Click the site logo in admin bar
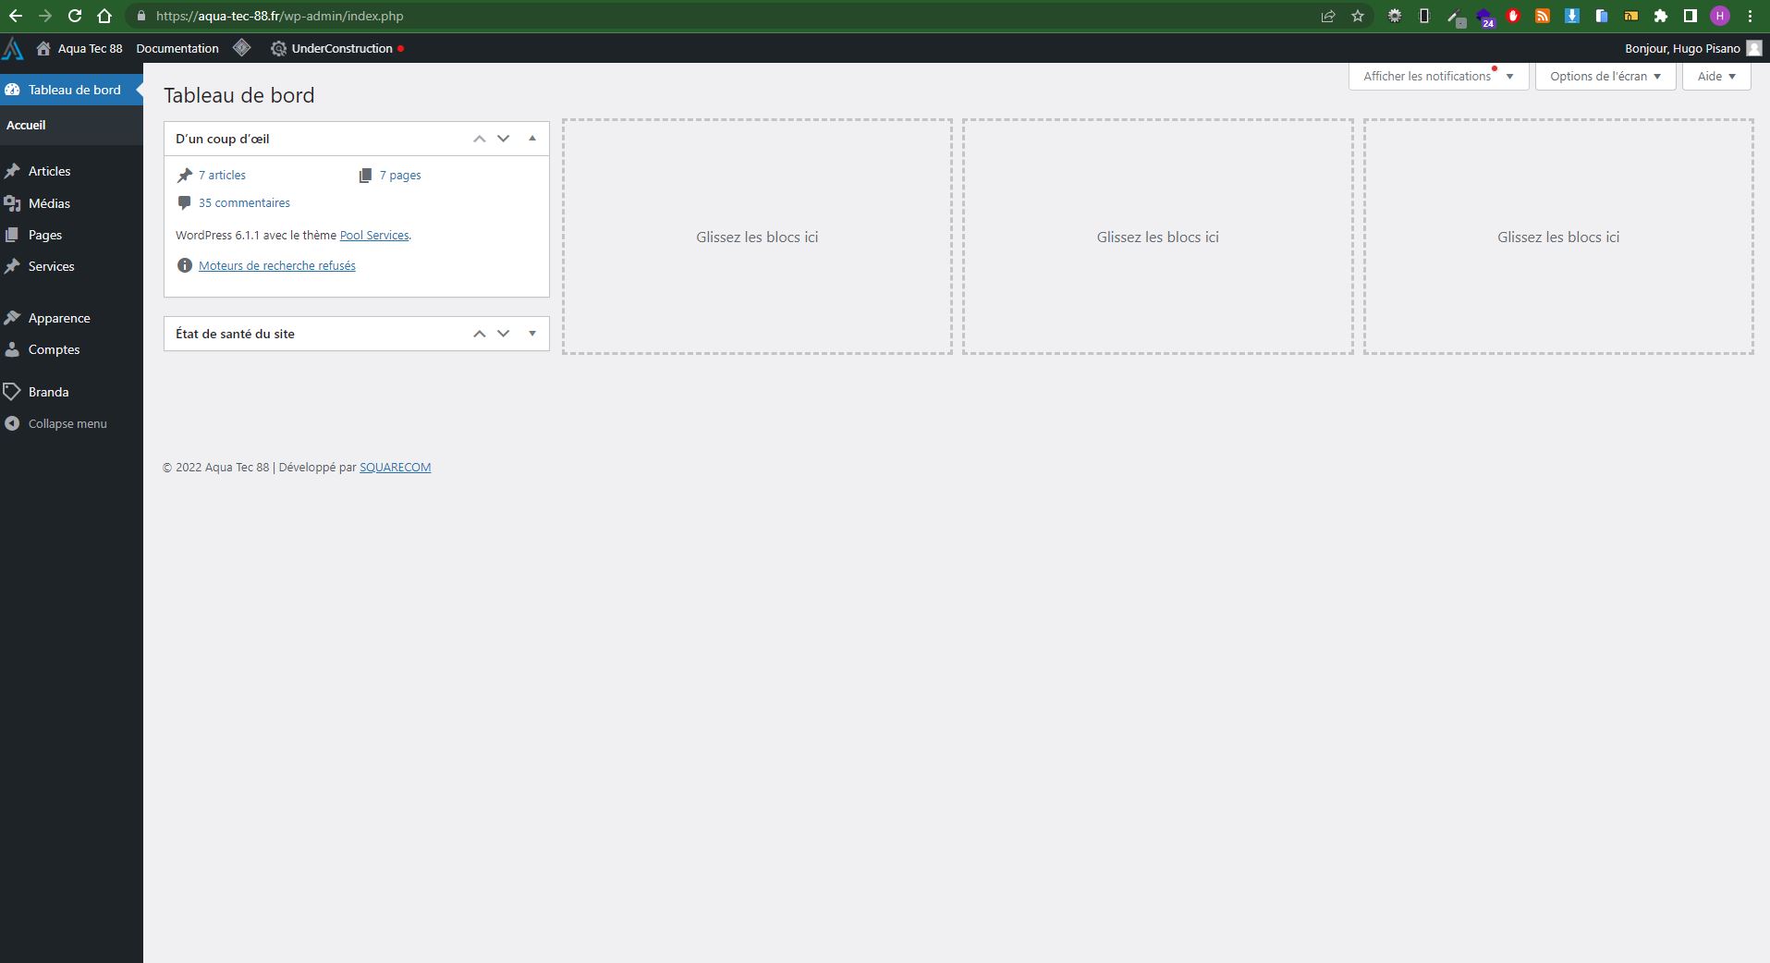1770x963 pixels. tap(13, 48)
